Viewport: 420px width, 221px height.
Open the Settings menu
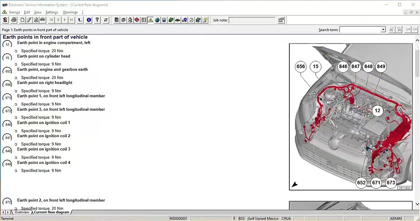[52, 12]
